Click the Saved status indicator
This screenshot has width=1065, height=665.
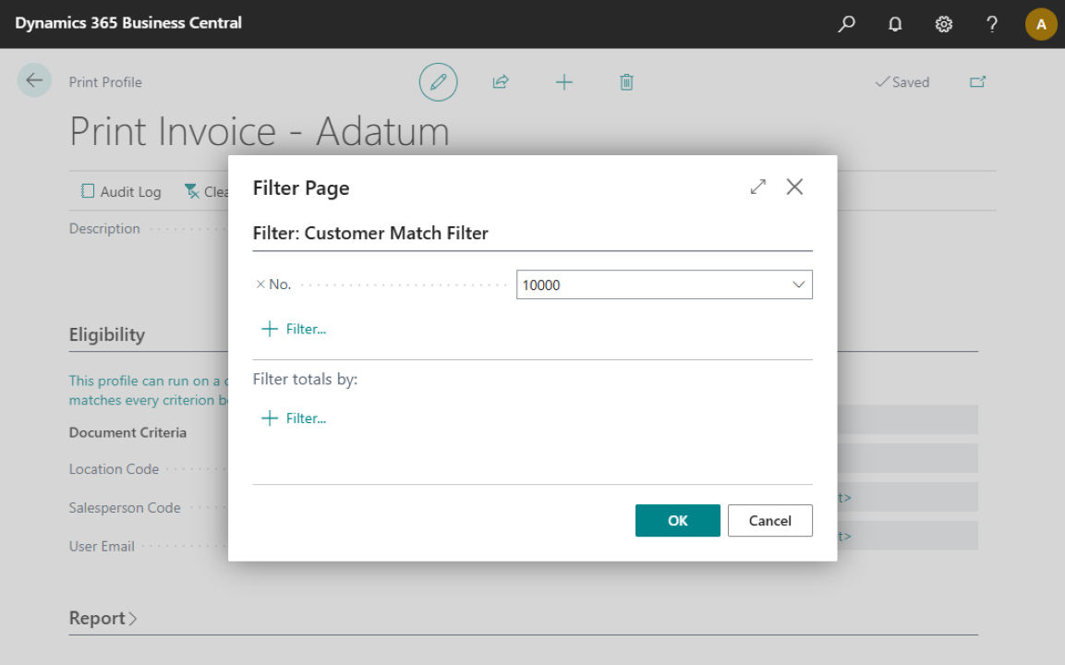point(902,82)
